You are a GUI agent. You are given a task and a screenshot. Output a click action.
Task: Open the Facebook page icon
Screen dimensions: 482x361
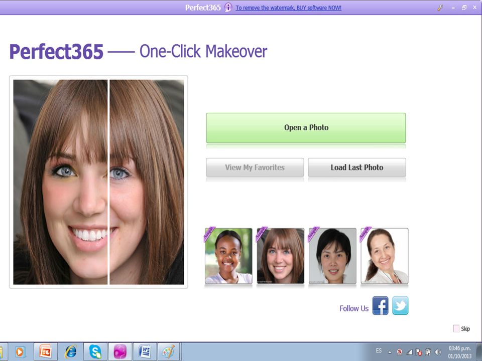pos(380,305)
